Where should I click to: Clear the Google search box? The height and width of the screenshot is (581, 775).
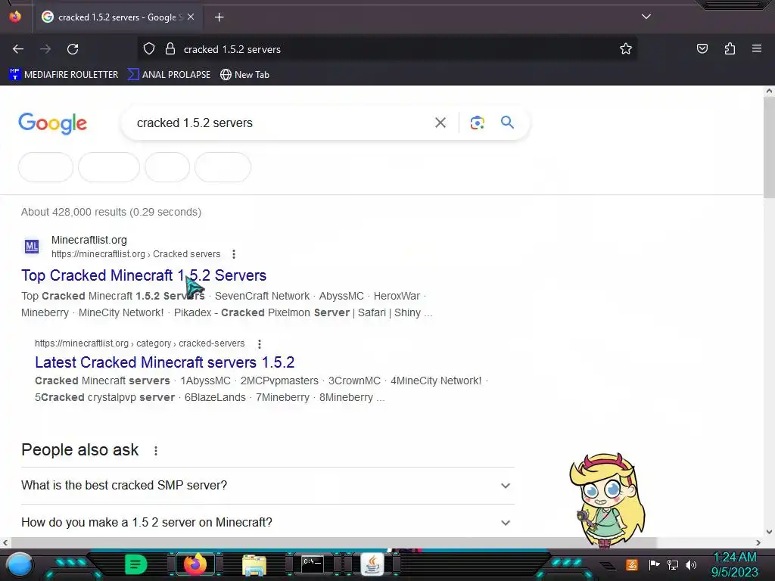tap(440, 123)
